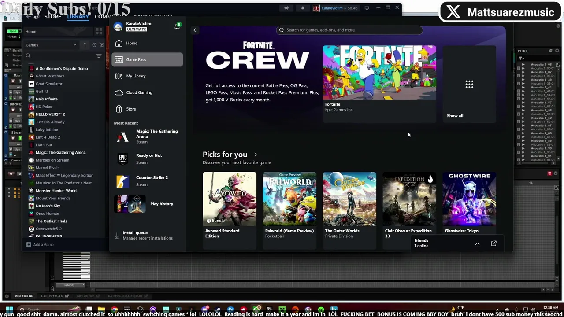Open My Library in Xbox app
This screenshot has width=564, height=317.
click(x=147, y=76)
